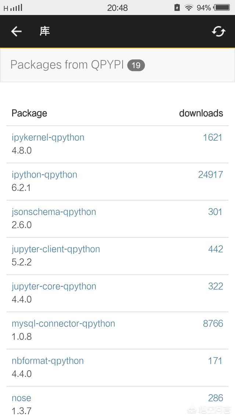This screenshot has height=418, width=235.
Task: Open the mysql-connector-qpython package link
Action: click(64, 324)
